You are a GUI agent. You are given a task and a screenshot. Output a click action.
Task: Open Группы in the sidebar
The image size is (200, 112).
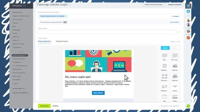click(15, 23)
